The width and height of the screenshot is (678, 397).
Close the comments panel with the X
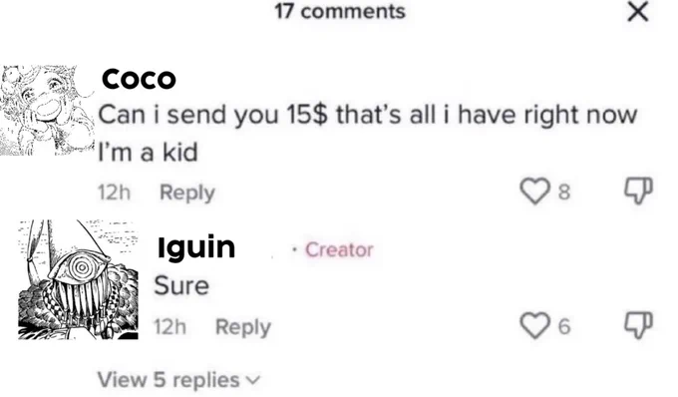pos(638,12)
